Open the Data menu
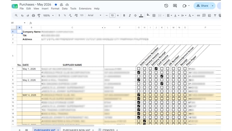Image resolution: width=232 pixels, height=131 pixels. (x=65, y=9)
